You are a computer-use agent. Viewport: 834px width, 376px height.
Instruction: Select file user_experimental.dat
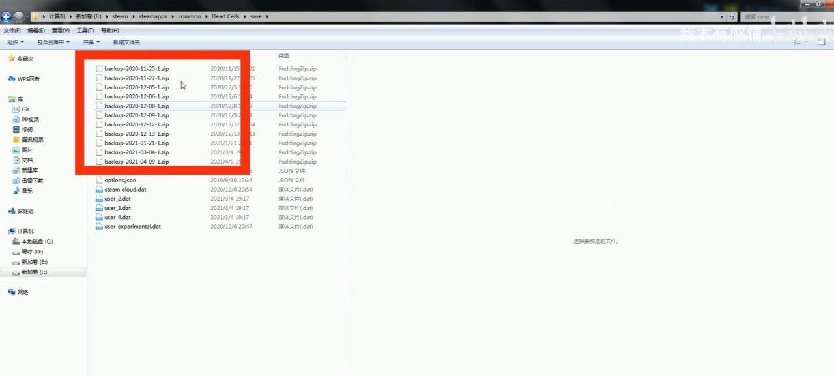[x=133, y=227]
